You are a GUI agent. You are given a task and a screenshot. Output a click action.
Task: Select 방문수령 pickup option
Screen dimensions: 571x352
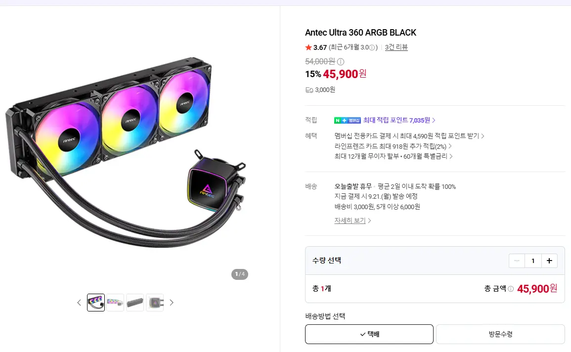pyautogui.click(x=500, y=334)
